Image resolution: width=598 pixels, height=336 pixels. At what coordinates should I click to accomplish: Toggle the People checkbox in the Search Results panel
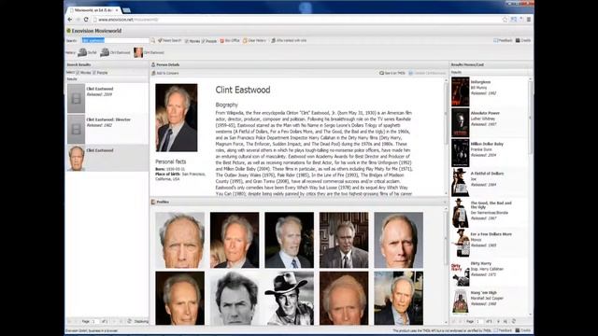point(94,73)
